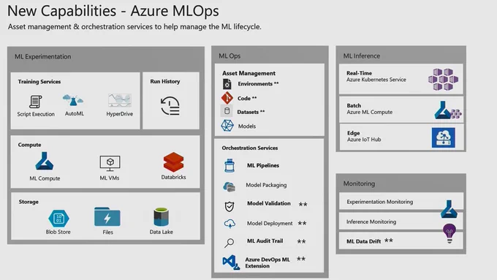Click the 'Training Services' heading

(x=39, y=82)
